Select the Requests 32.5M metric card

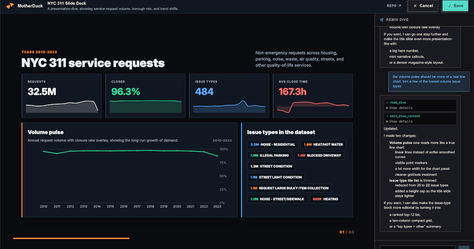(62, 95)
